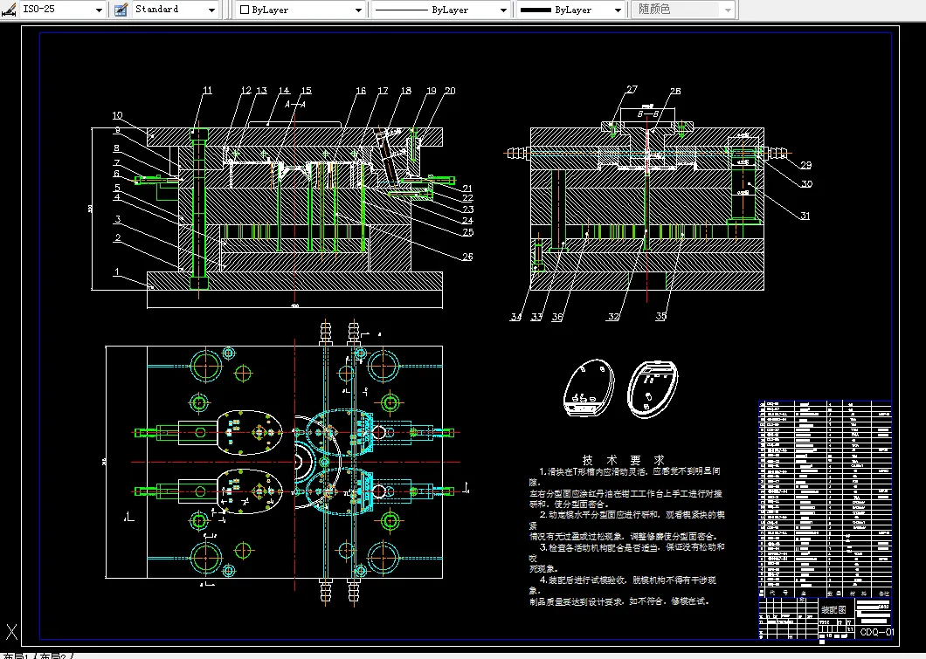The width and height of the screenshot is (926, 659).
Task: Open the ByLayer color control dropdown
Action: (x=358, y=10)
